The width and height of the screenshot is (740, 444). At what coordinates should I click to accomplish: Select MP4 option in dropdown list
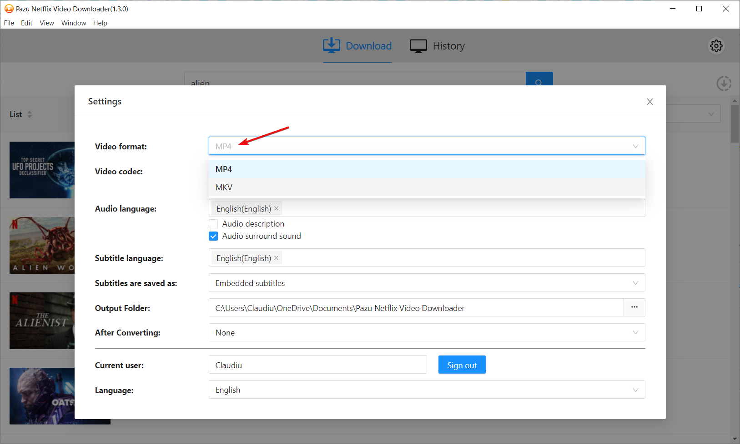click(224, 169)
